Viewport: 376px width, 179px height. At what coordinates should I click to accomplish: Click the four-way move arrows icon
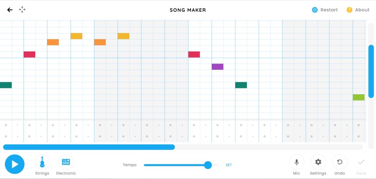click(22, 10)
